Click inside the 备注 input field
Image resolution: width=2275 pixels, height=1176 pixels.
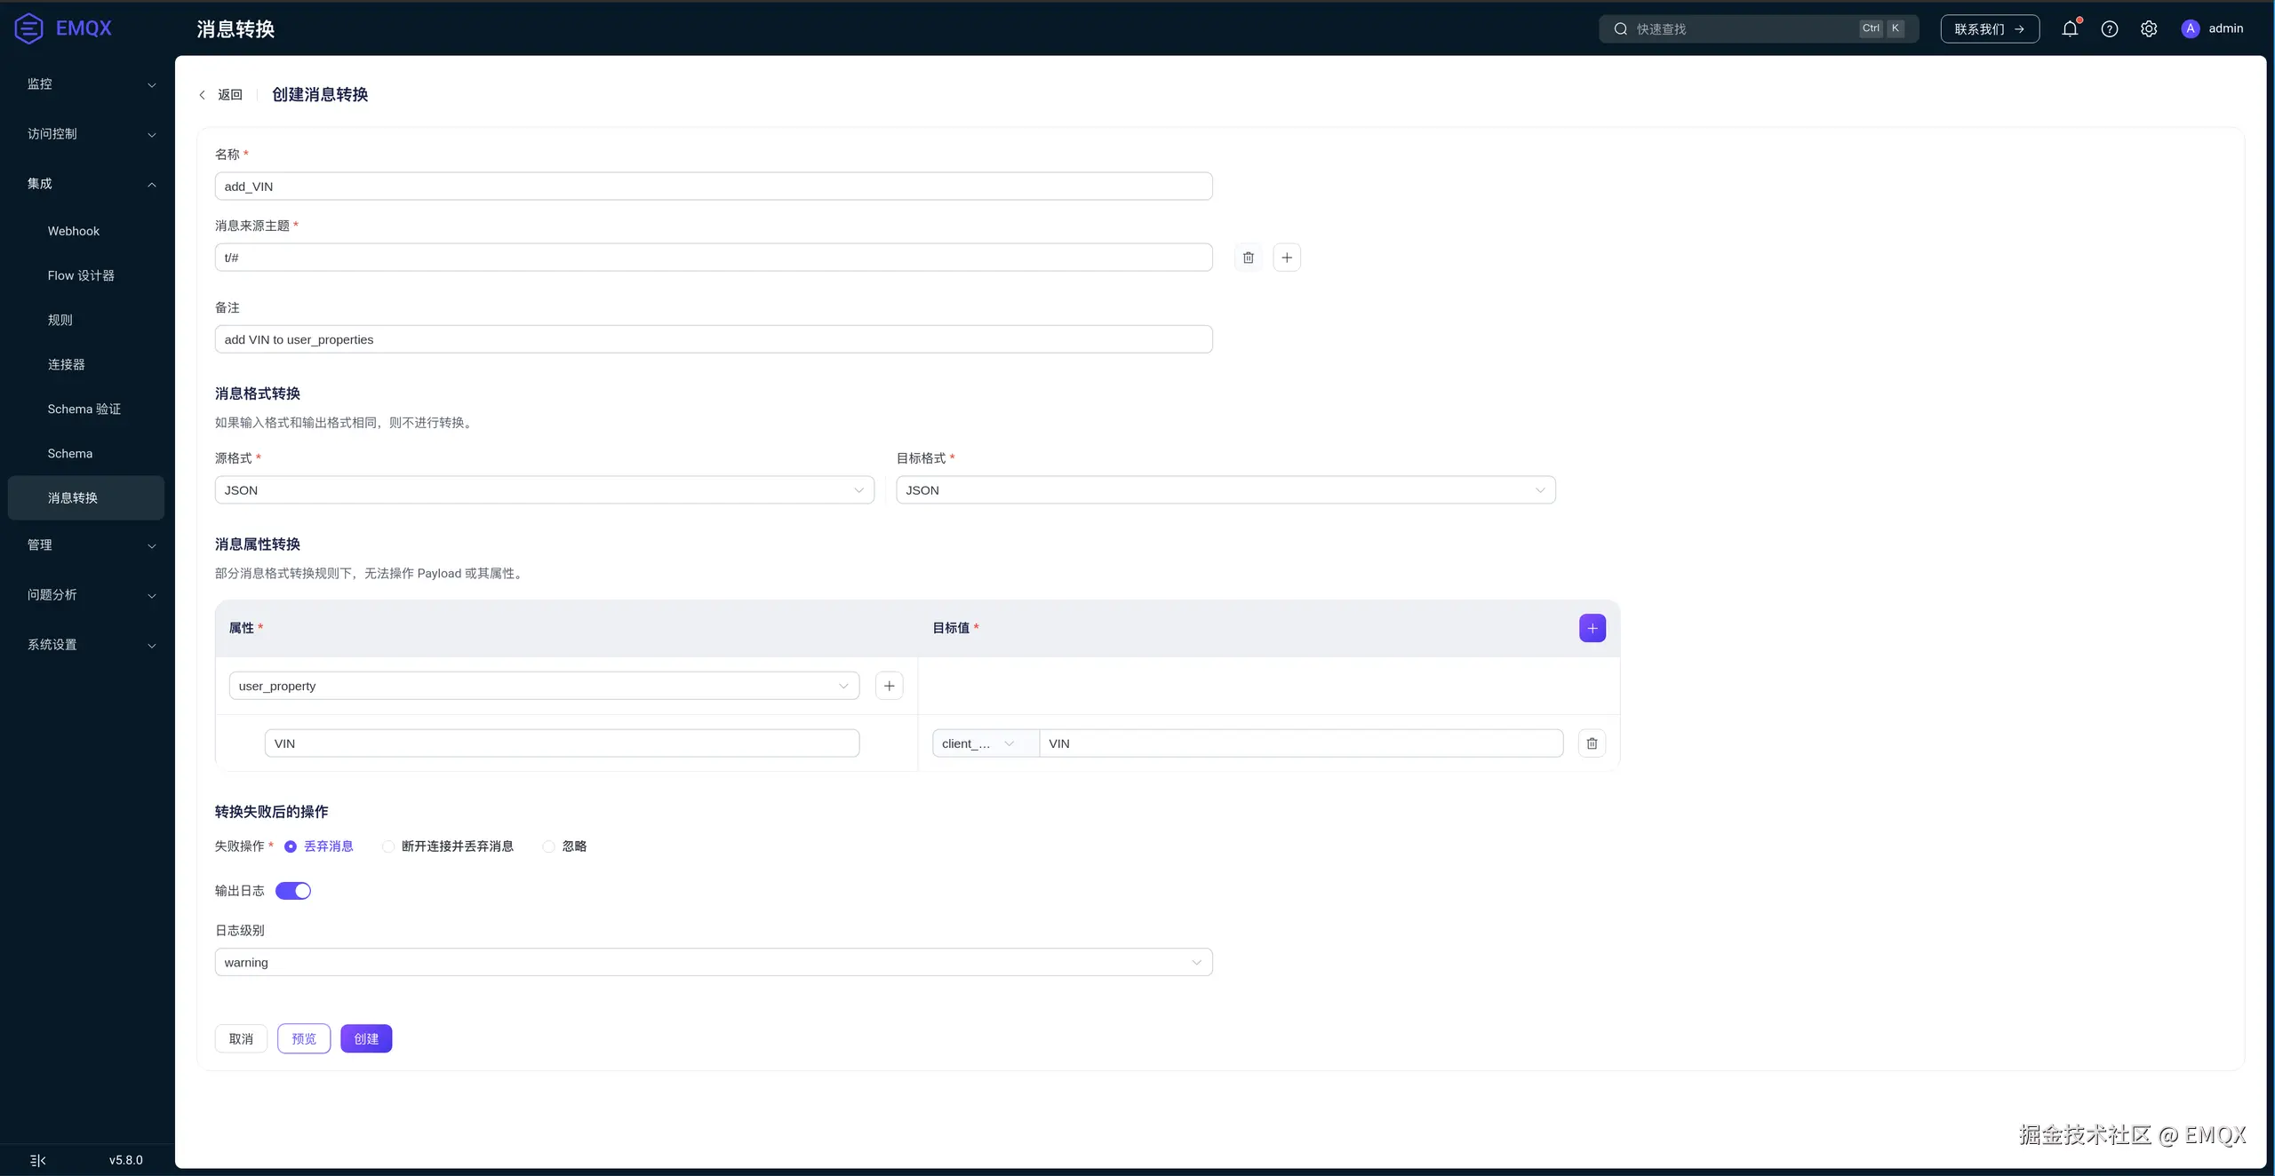click(x=713, y=339)
